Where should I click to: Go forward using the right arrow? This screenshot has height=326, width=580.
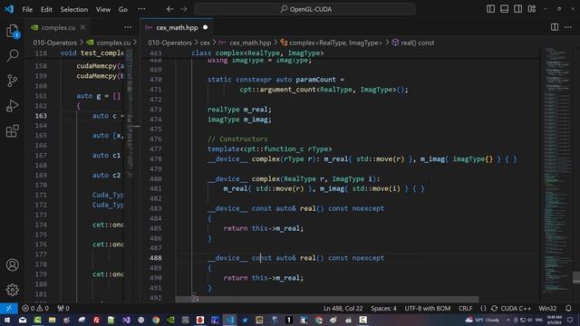click(184, 9)
